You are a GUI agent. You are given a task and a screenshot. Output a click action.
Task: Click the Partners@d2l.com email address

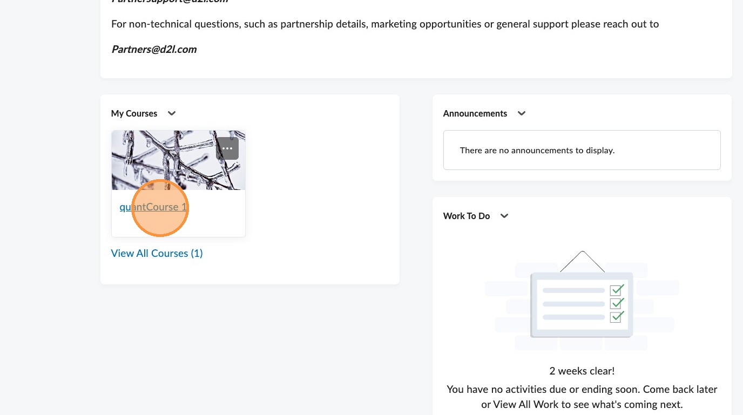pyautogui.click(x=154, y=50)
